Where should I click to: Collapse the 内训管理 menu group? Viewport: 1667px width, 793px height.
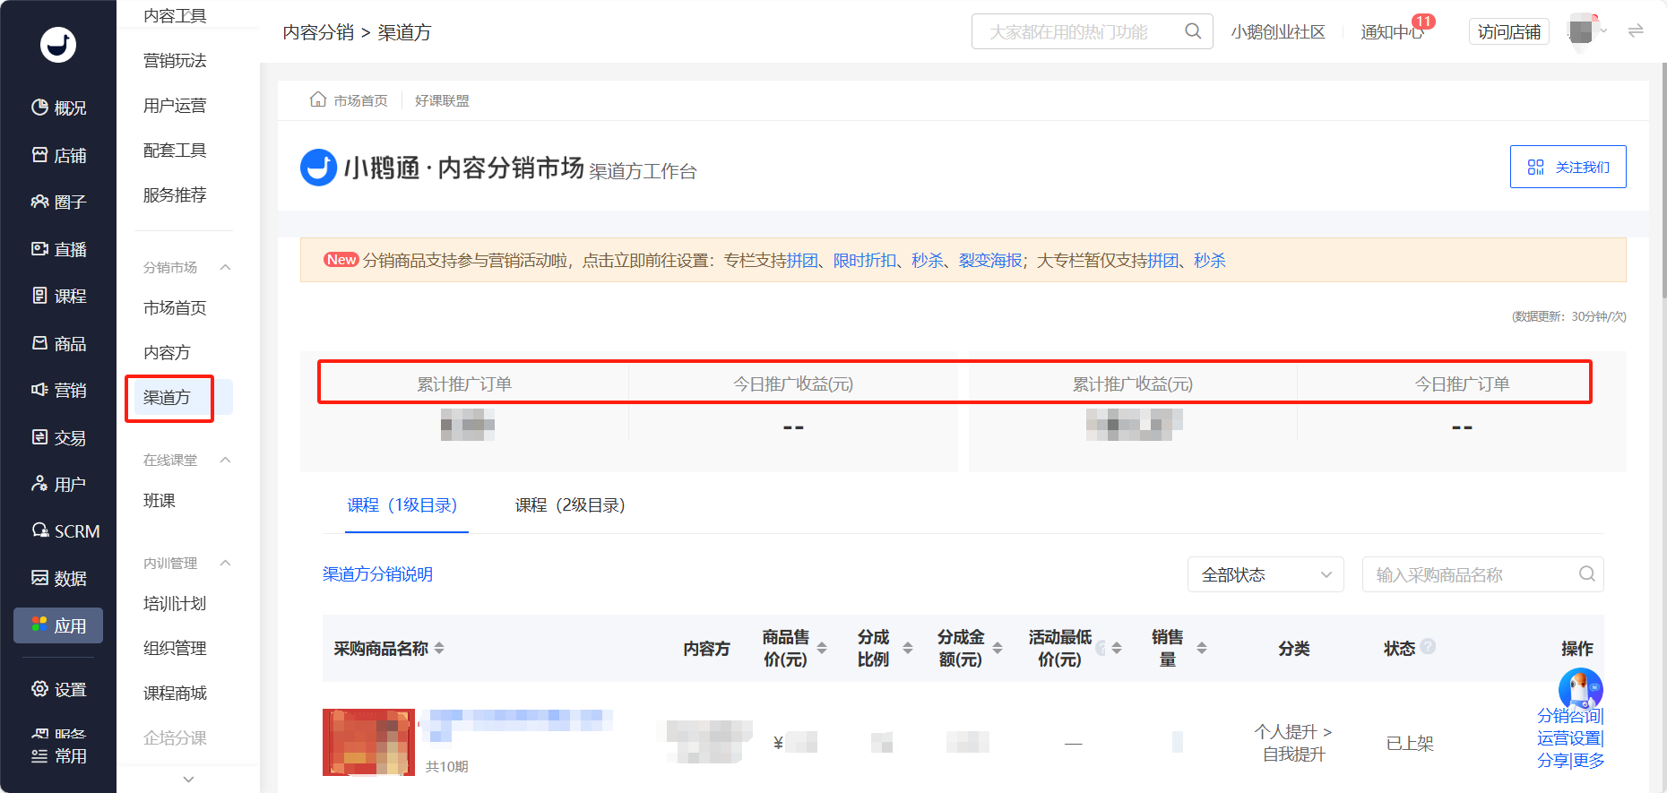click(226, 563)
